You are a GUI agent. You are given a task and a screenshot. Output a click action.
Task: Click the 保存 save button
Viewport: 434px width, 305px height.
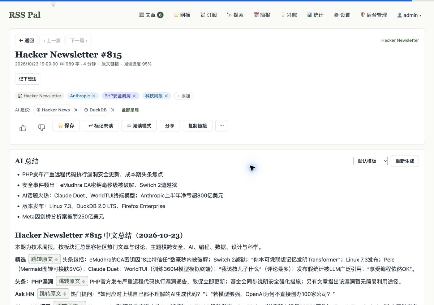(x=66, y=126)
